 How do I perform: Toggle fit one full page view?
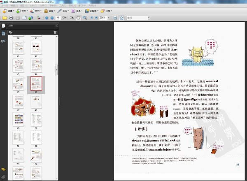pos(121,18)
